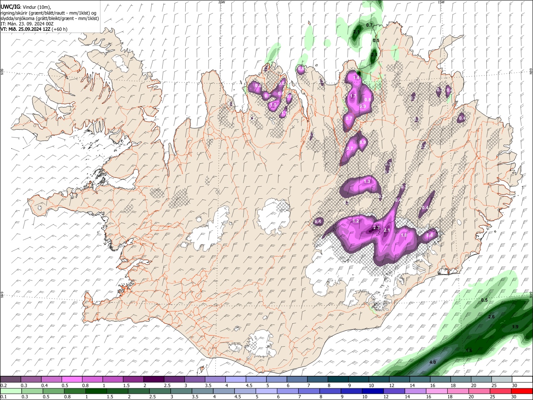Click the 1.4 snow value in the north
533x400 pixels.
point(356,78)
